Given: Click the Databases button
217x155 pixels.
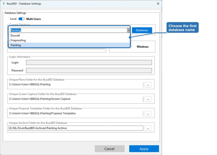Looking at the screenshot, I should (142, 30).
